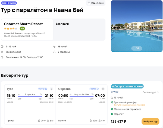Click the outbound checked baggage 20 кг icon
163x128 pixels.
39,121
